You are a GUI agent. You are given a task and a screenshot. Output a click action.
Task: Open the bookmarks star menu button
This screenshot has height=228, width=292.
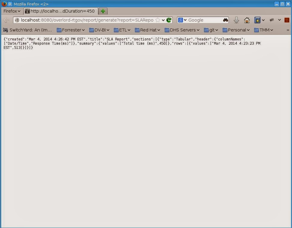[257, 20]
